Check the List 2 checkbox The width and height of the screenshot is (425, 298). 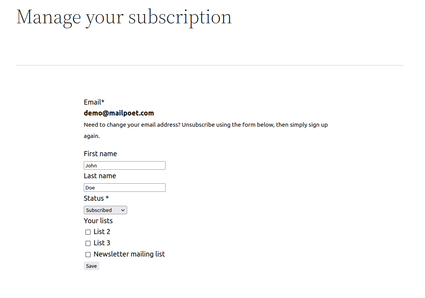click(x=88, y=232)
